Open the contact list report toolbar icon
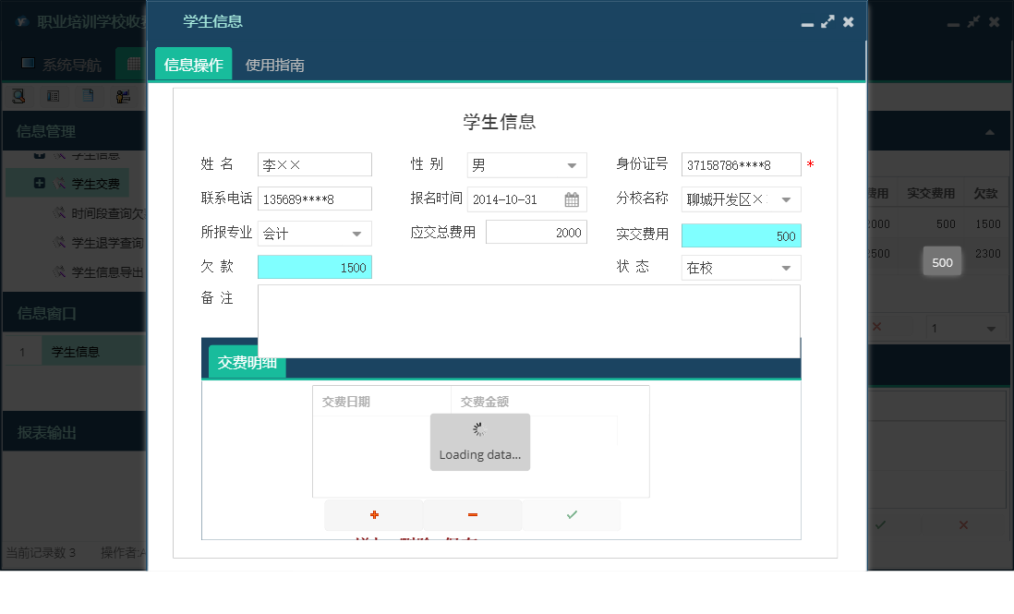 (x=53, y=95)
